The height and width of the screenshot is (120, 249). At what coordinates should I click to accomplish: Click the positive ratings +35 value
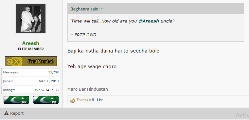[x=35, y=90]
